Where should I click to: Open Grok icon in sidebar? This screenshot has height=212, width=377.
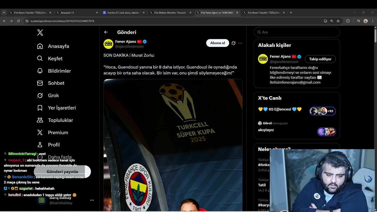click(40, 95)
